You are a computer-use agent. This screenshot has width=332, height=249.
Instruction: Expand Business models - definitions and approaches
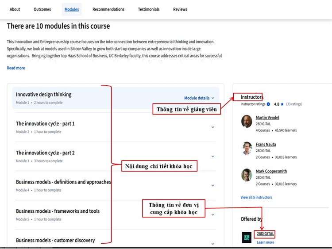(x=212, y=186)
